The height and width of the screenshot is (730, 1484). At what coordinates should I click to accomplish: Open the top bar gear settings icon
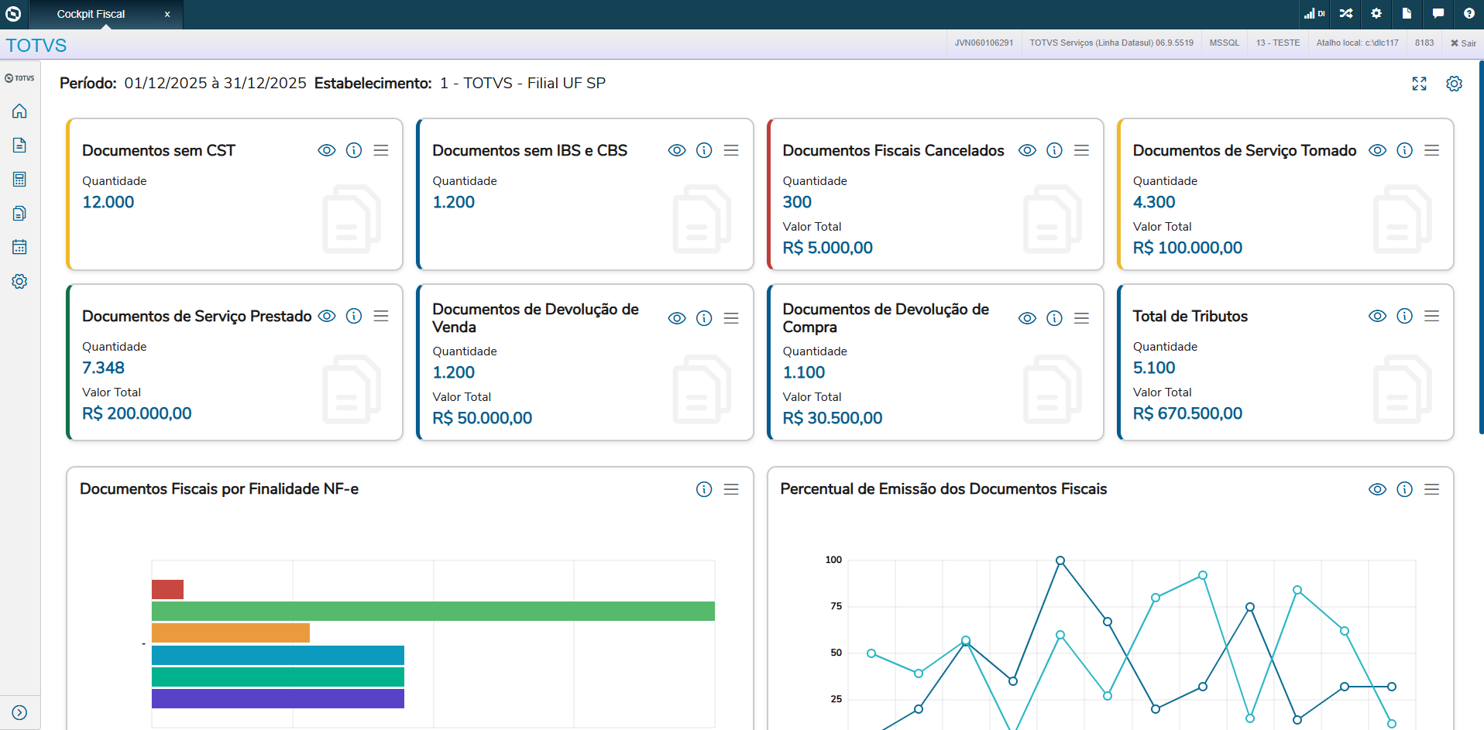[x=1376, y=14]
